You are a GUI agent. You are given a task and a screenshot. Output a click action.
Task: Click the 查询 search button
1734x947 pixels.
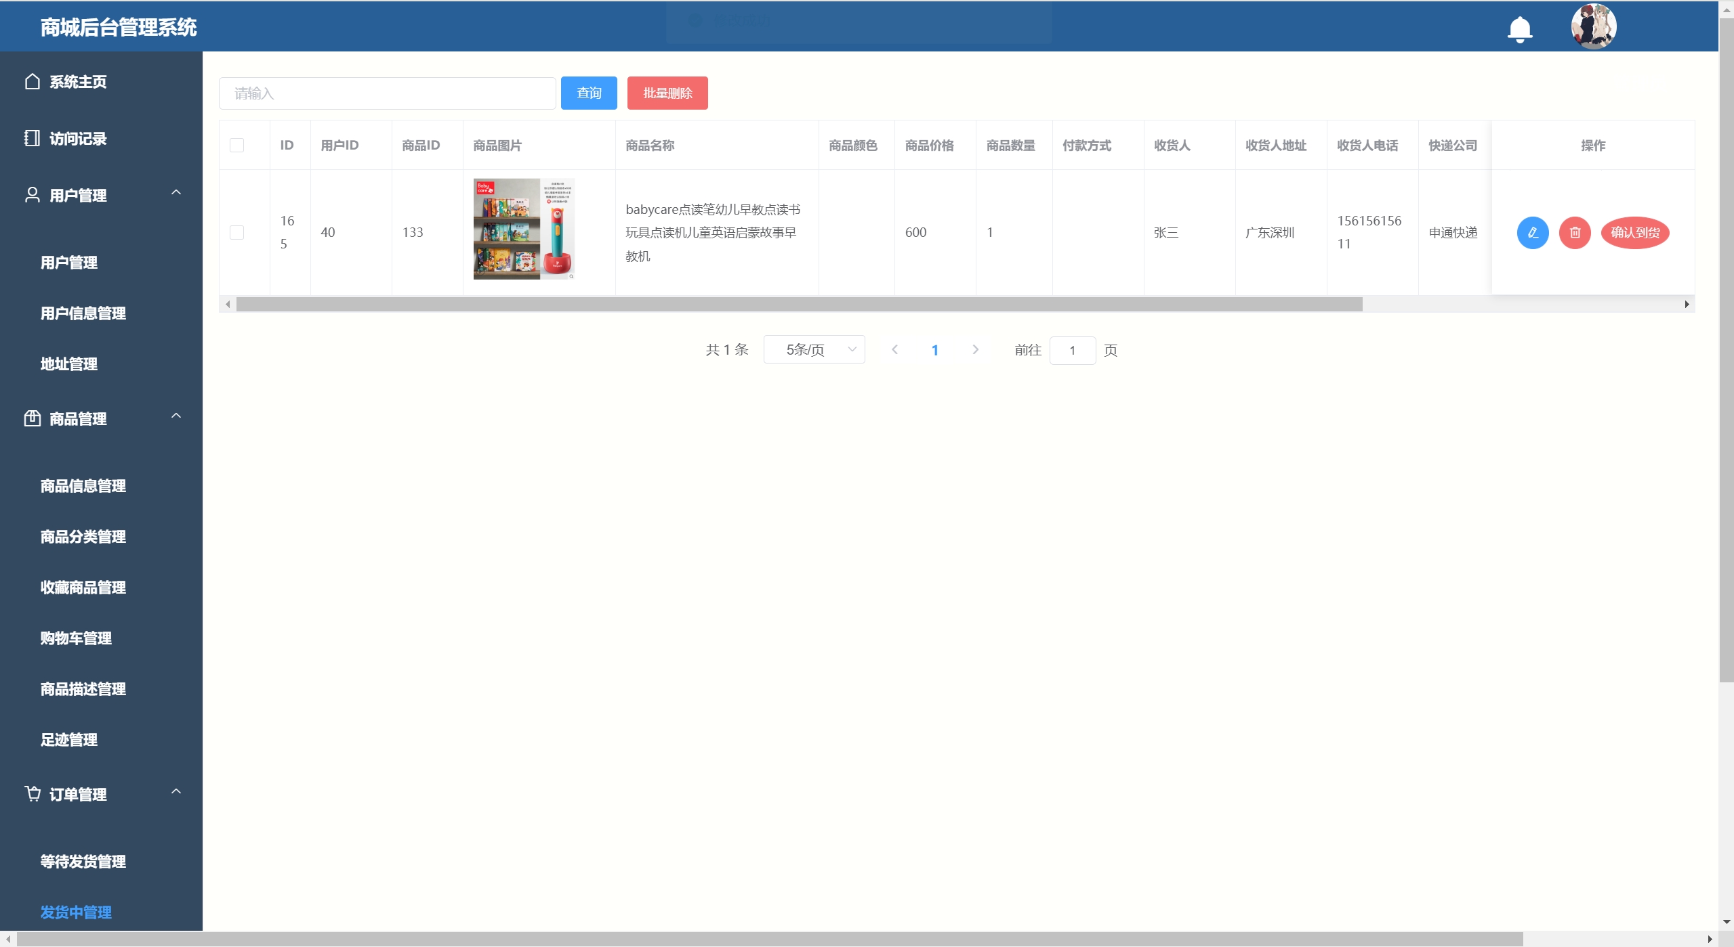pyautogui.click(x=588, y=93)
